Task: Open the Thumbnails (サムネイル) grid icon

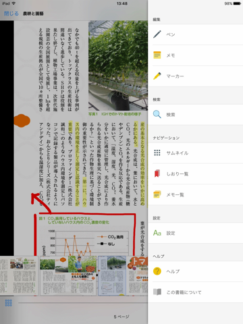Action: (157, 153)
